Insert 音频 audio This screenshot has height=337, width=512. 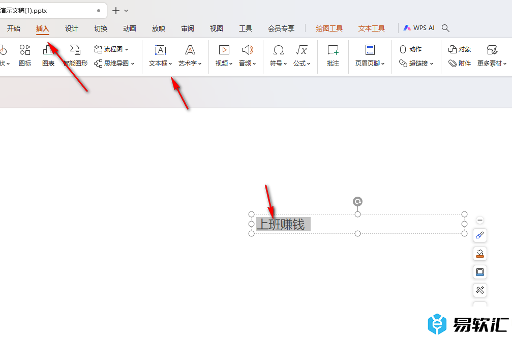click(248, 55)
